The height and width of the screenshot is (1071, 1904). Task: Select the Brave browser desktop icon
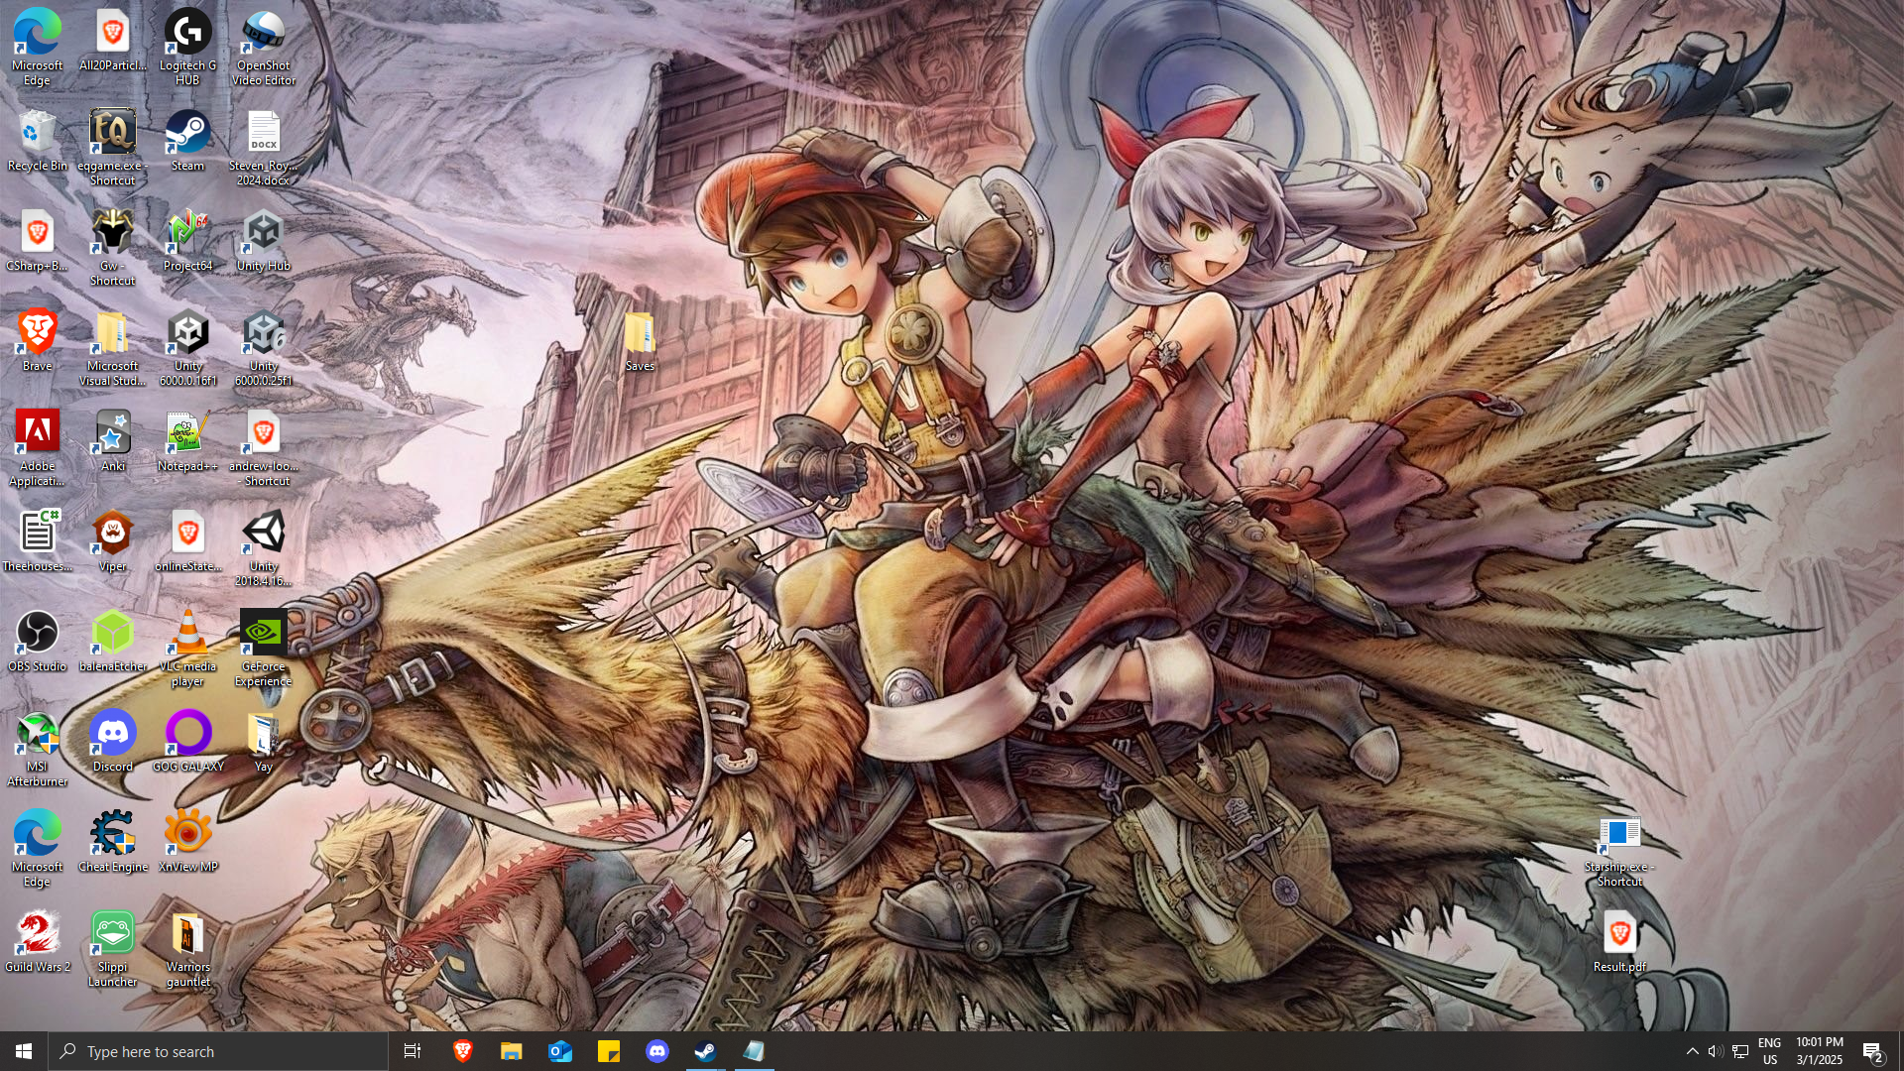pos(37,342)
